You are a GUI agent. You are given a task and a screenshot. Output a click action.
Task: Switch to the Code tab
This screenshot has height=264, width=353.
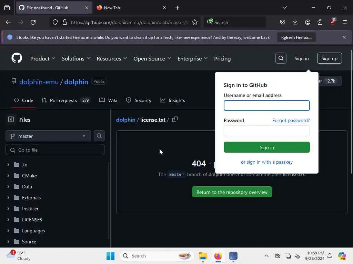23,100
